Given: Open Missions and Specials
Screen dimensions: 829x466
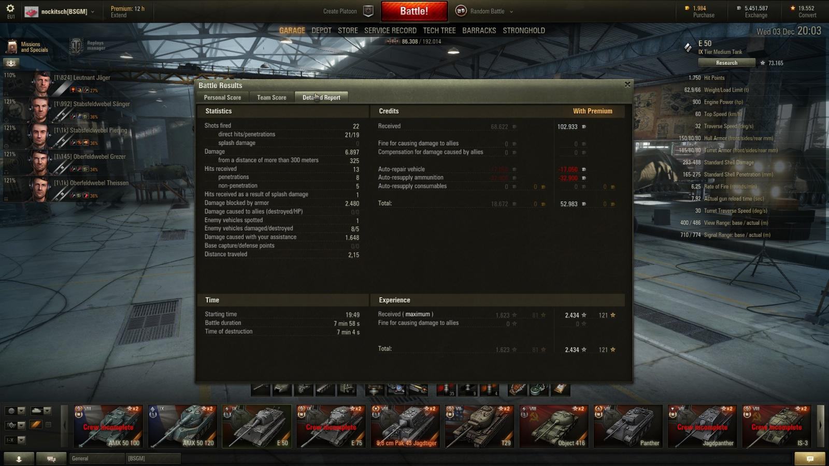Looking at the screenshot, I should tap(27, 47).
